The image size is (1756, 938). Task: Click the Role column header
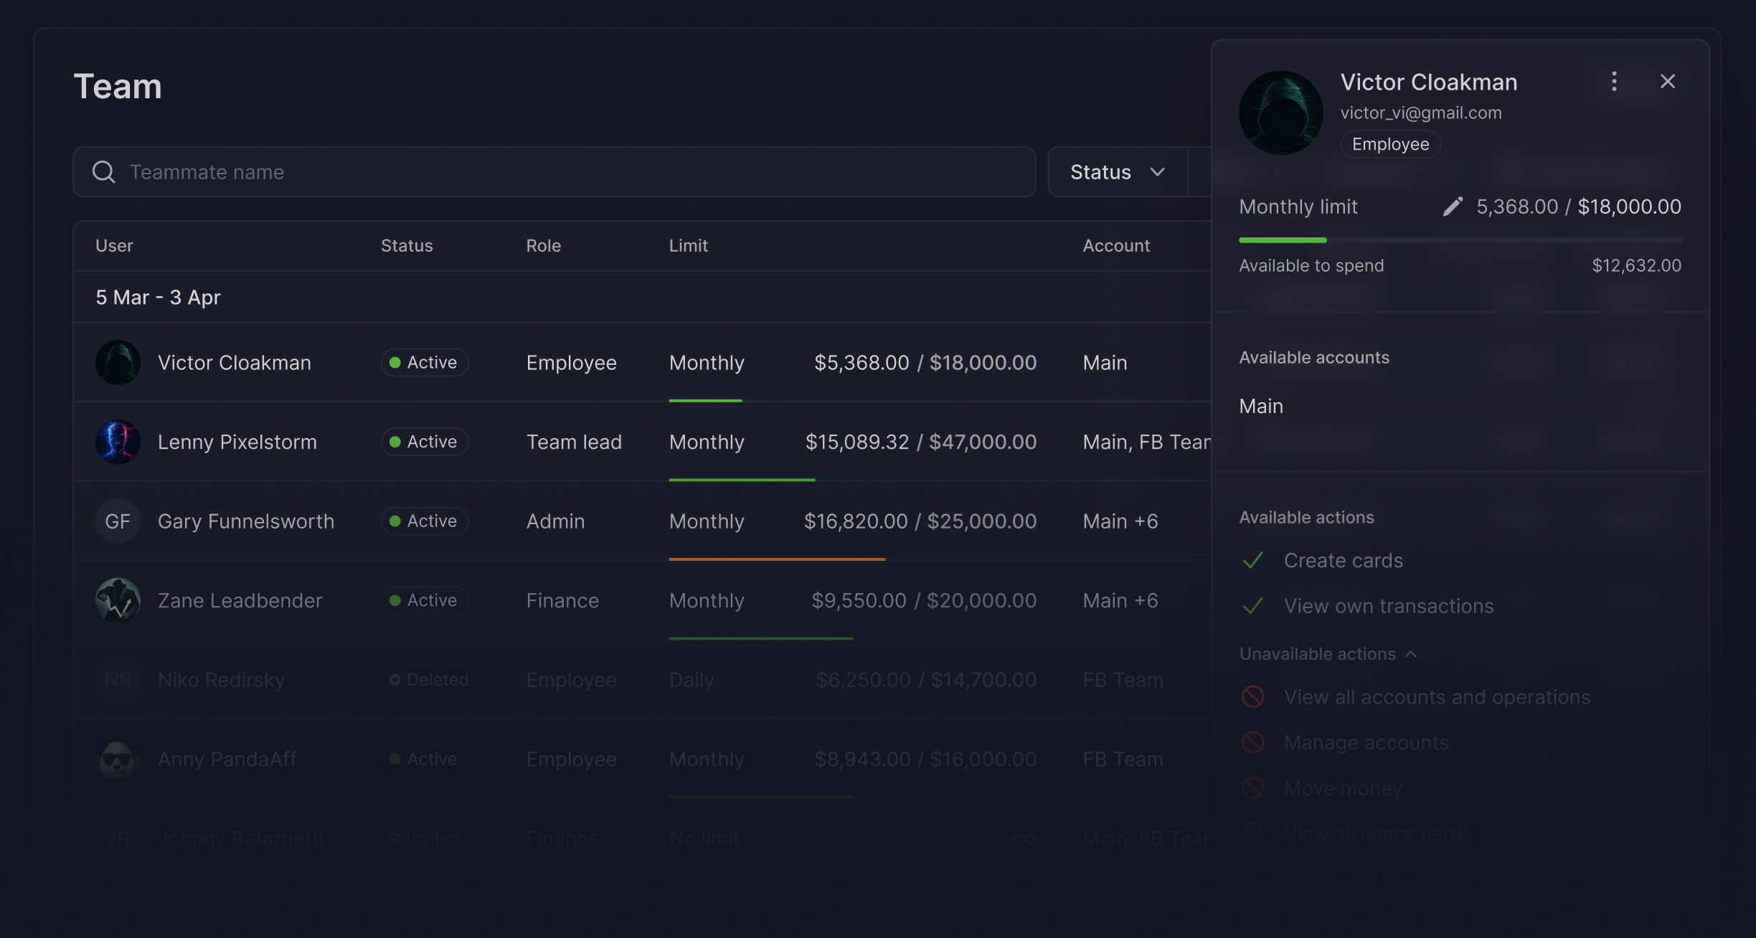pyautogui.click(x=543, y=246)
